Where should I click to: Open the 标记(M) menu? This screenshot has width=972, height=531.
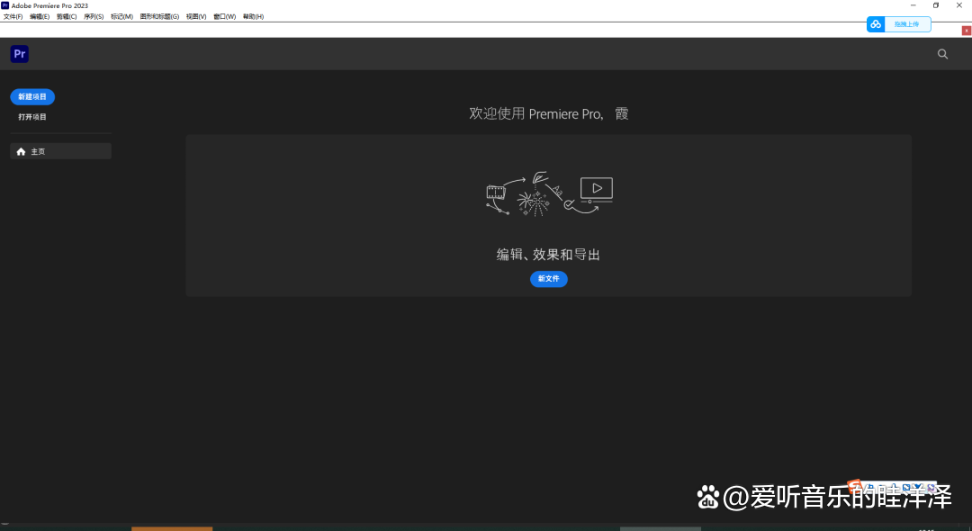pos(121,17)
